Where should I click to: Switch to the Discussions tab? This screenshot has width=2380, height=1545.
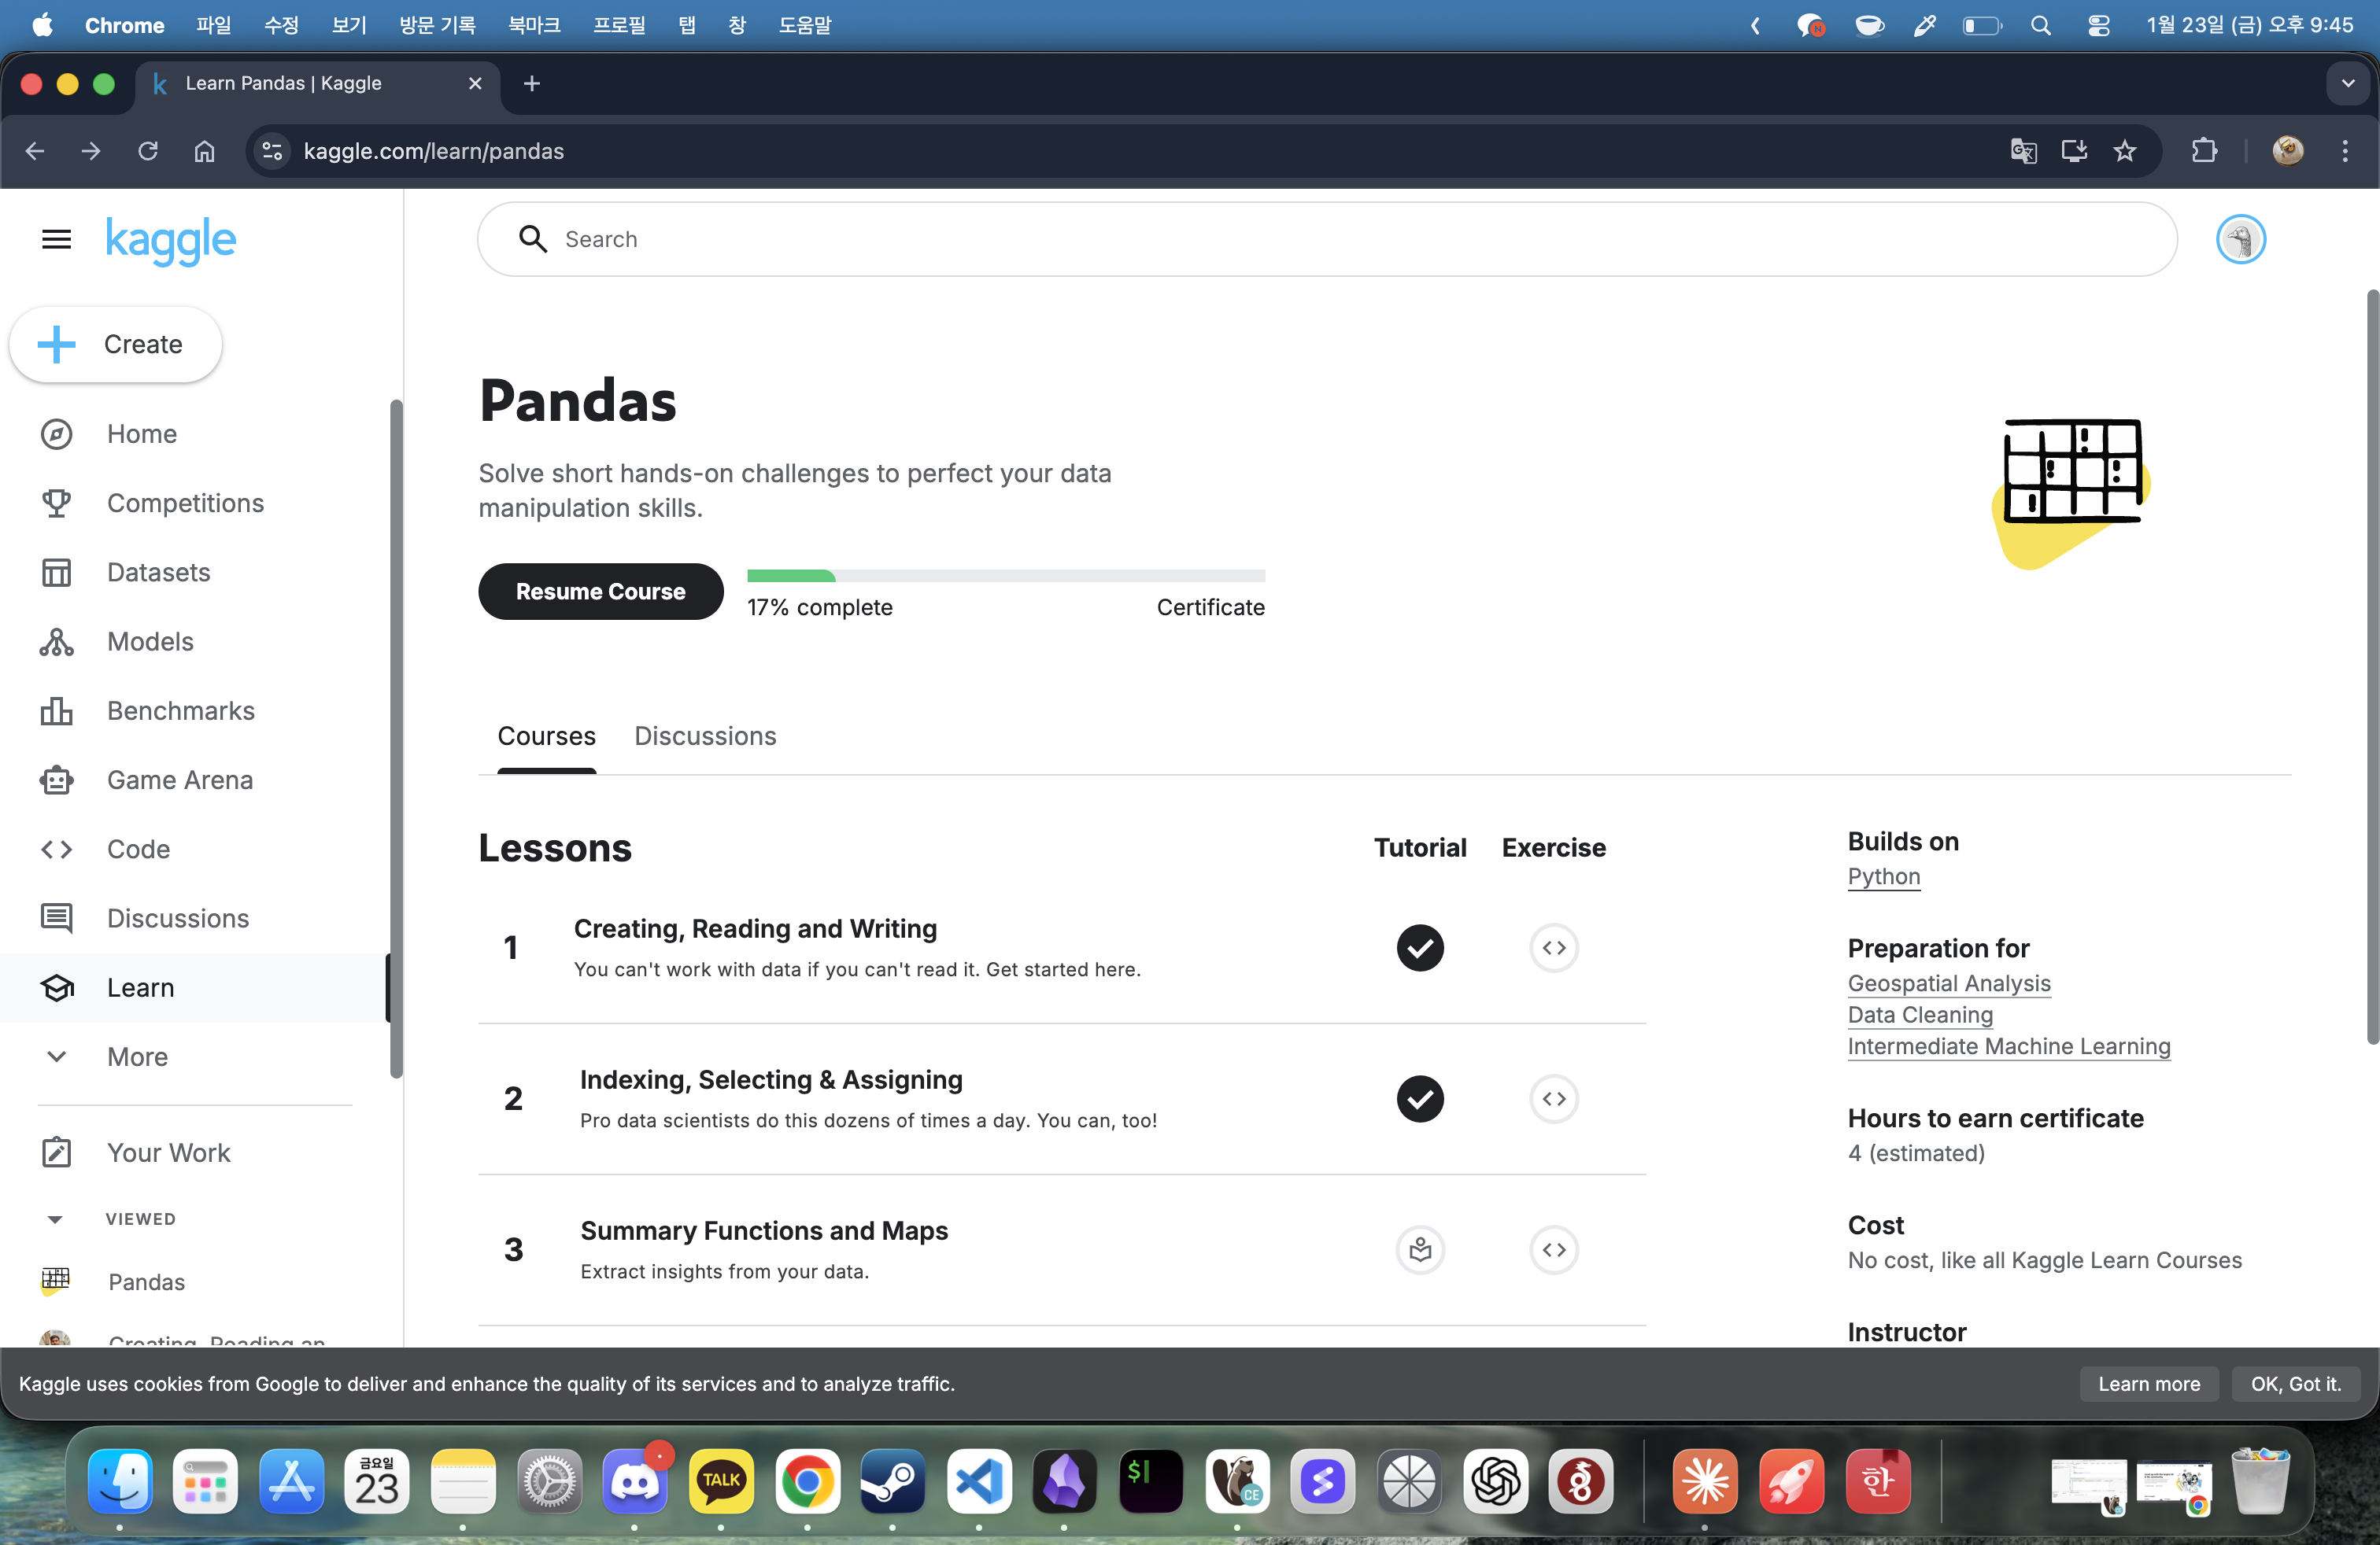(704, 736)
